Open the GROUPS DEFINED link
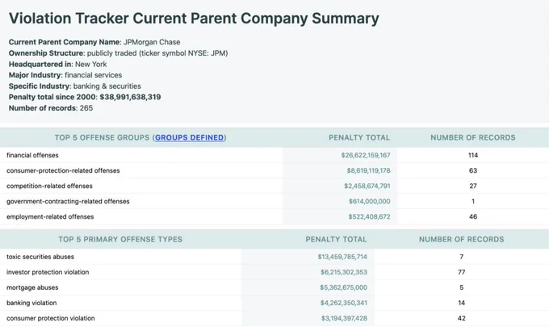This screenshot has width=549, height=327. click(189, 137)
